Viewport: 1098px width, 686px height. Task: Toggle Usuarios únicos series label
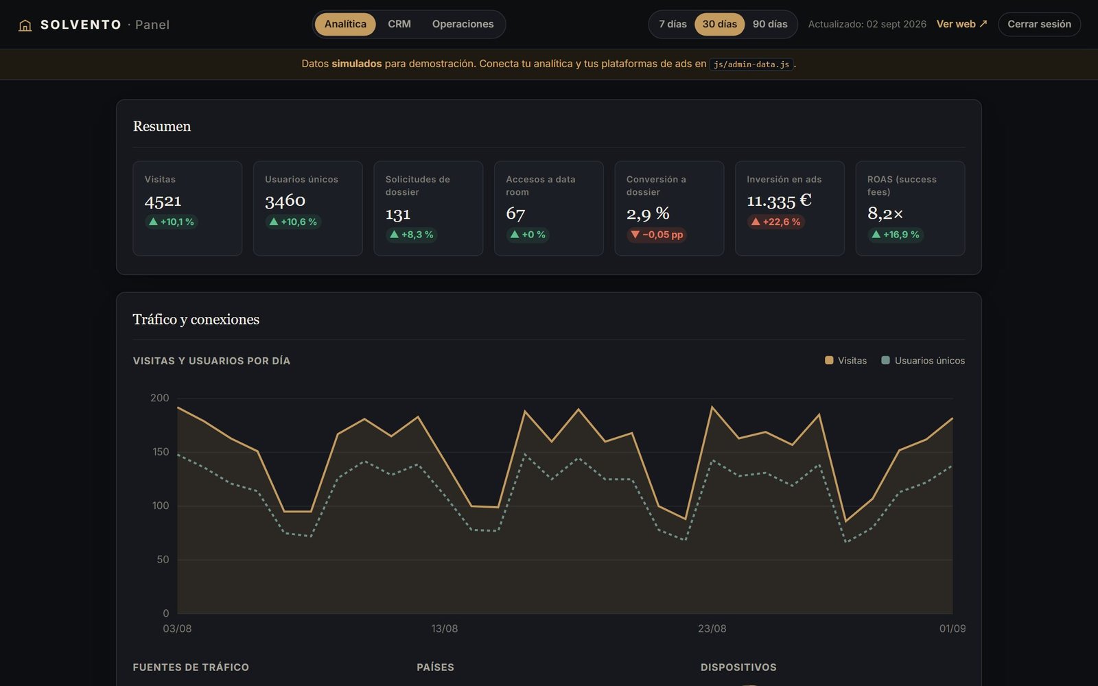(929, 361)
